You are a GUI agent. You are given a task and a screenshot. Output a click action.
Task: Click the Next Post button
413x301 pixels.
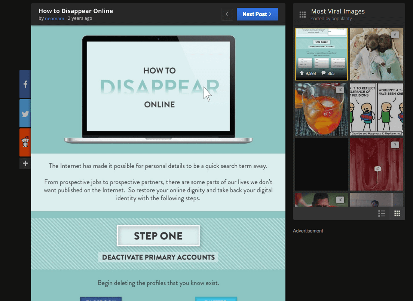257,14
